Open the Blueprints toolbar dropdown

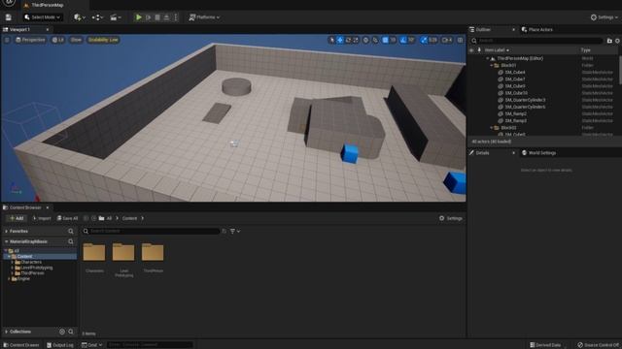97,17
